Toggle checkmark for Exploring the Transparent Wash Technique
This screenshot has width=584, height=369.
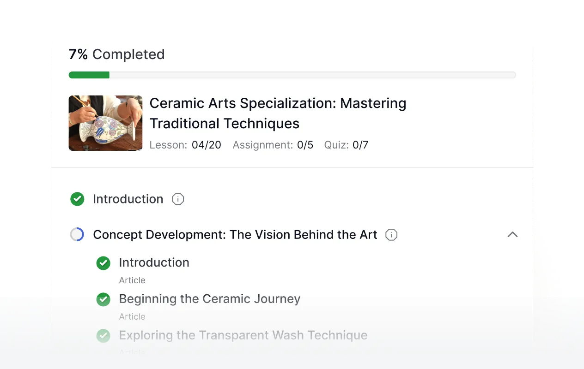[103, 335]
